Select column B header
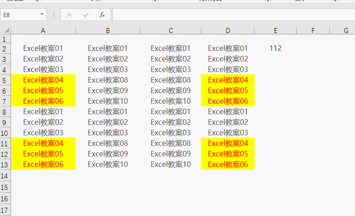The width and height of the screenshot is (355, 216). (x=108, y=30)
